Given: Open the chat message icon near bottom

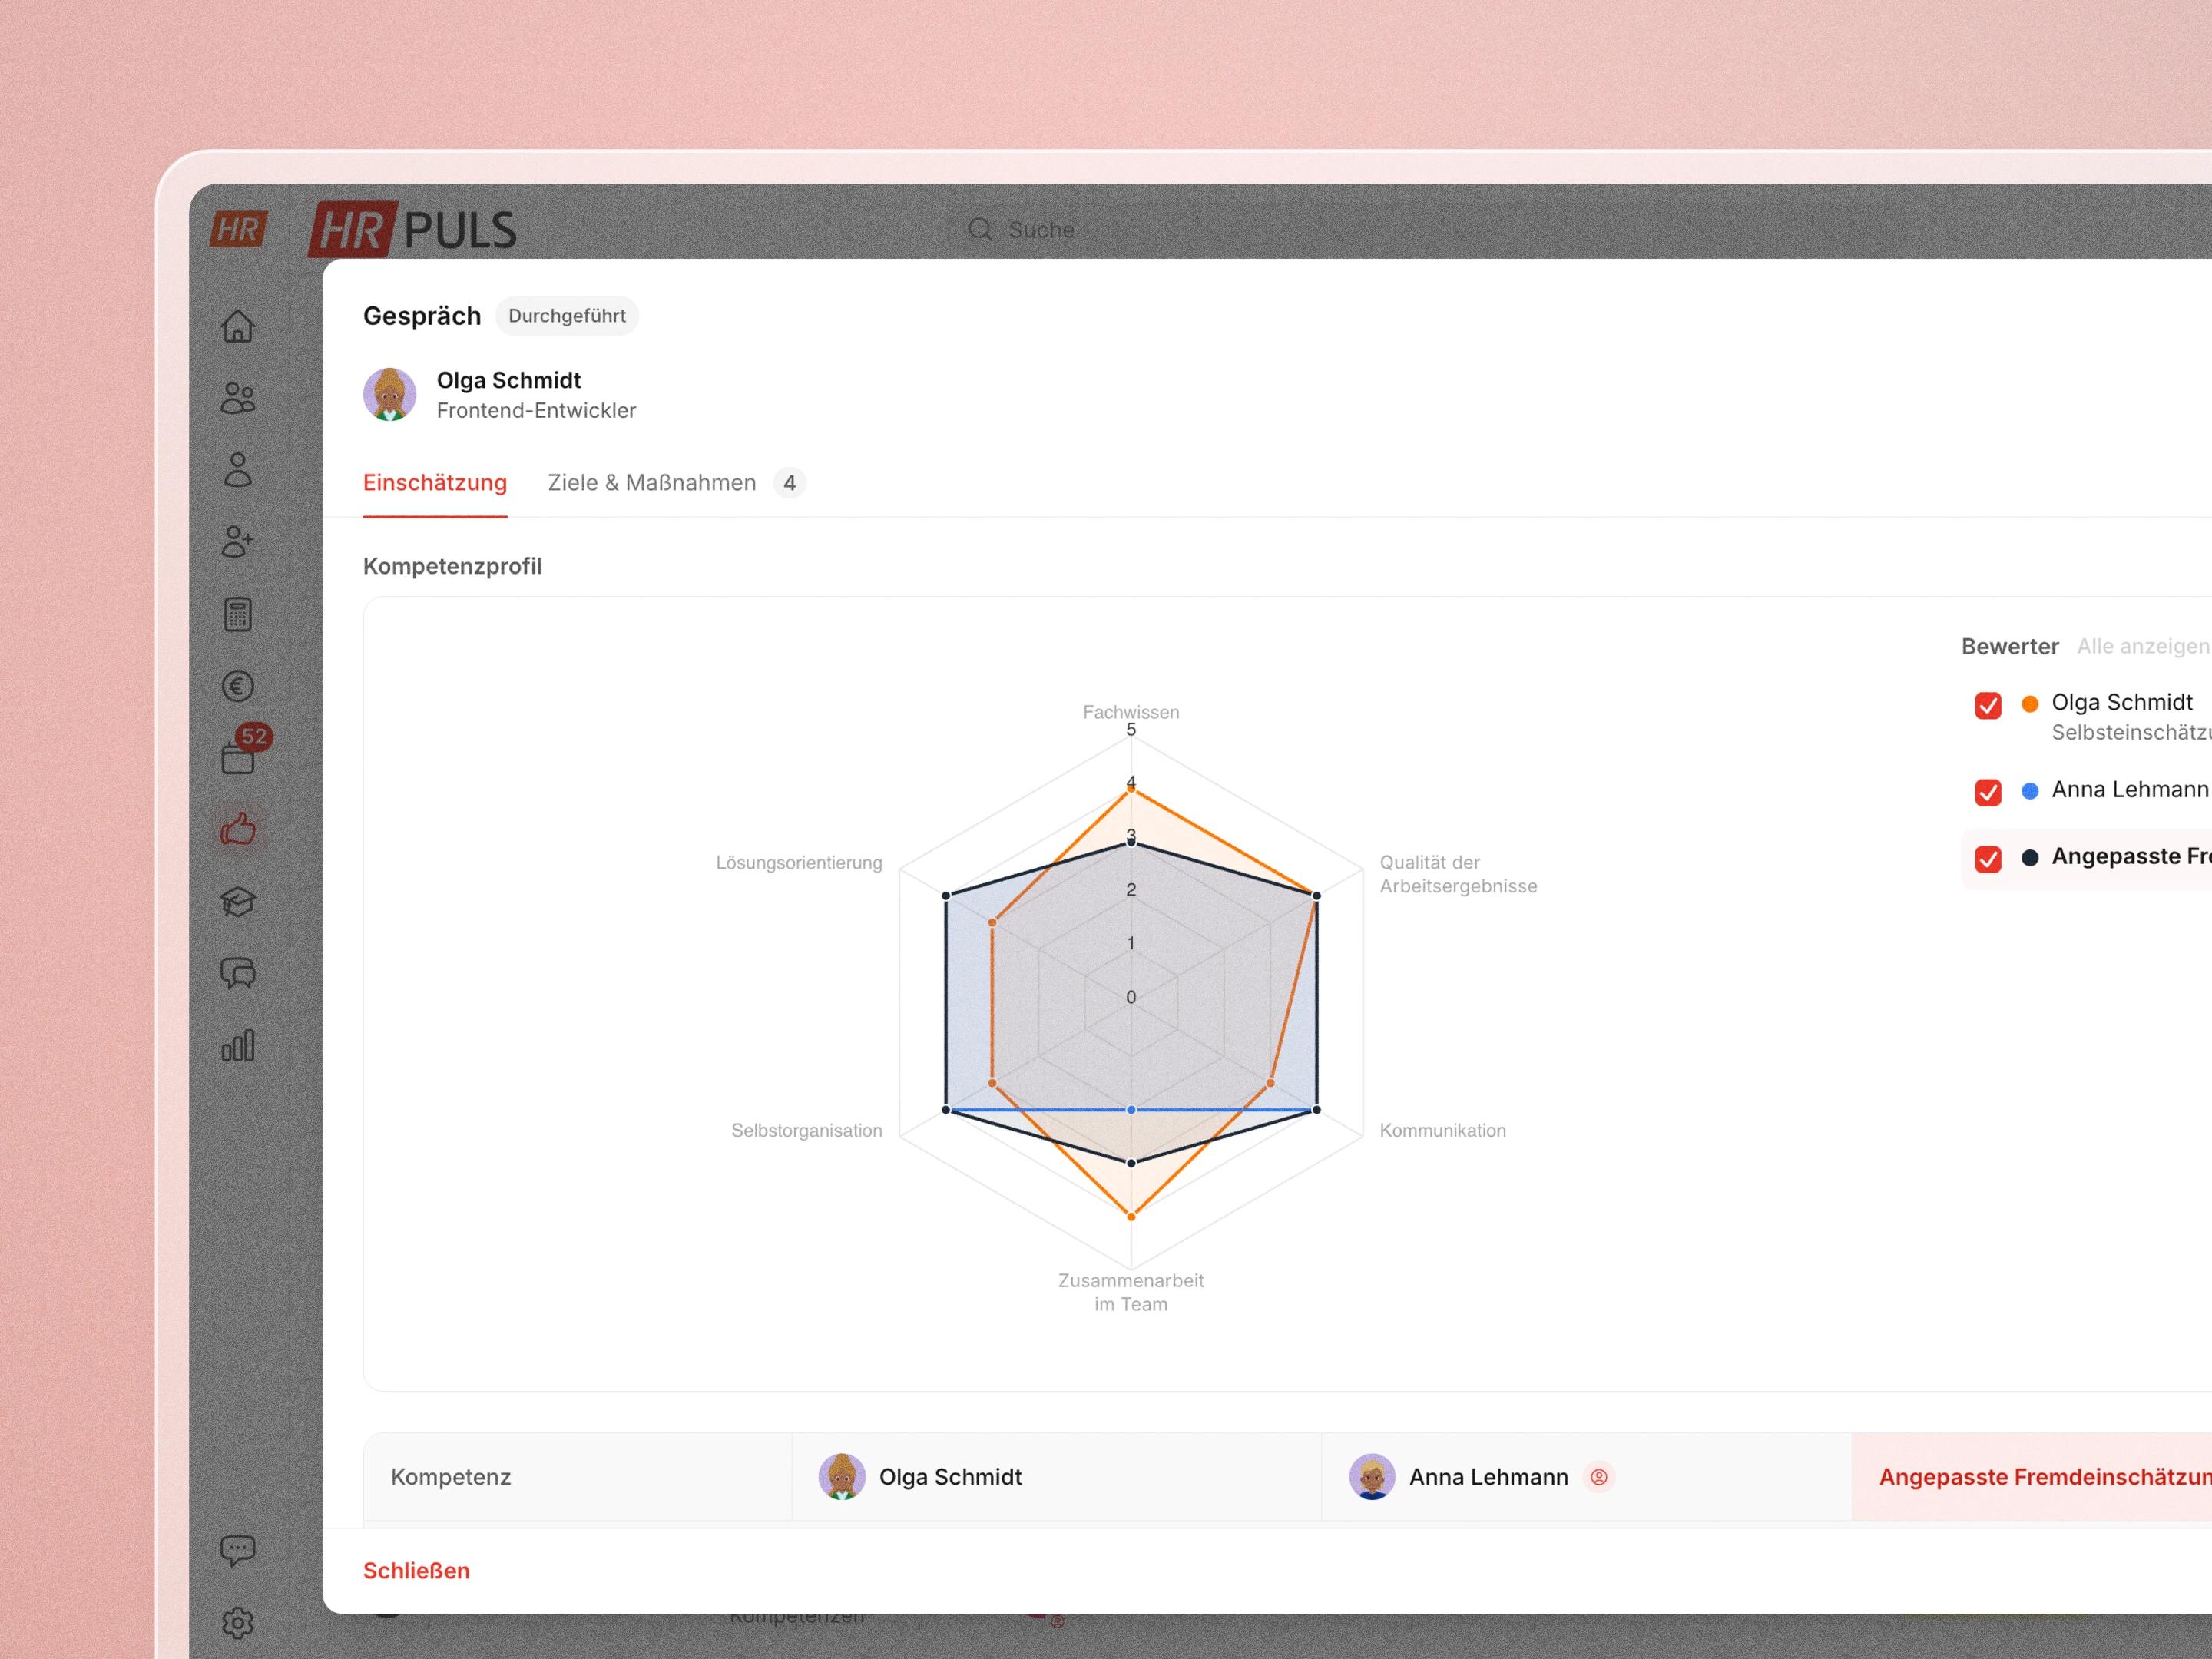Looking at the screenshot, I should [x=238, y=1550].
